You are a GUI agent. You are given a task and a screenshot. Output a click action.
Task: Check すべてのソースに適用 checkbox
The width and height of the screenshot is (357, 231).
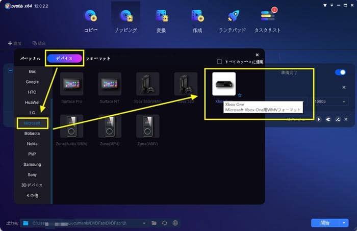coord(219,62)
